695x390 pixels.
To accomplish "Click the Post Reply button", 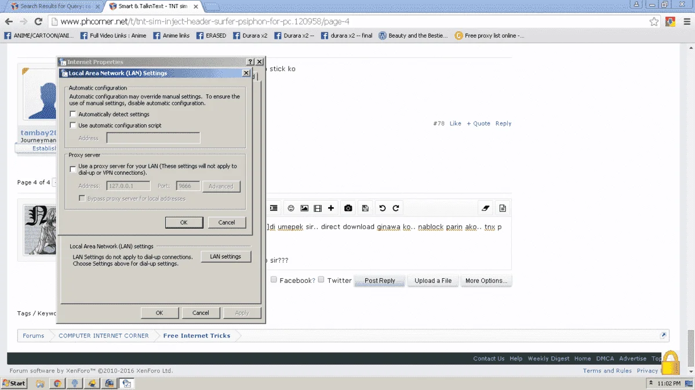I will click(x=380, y=281).
